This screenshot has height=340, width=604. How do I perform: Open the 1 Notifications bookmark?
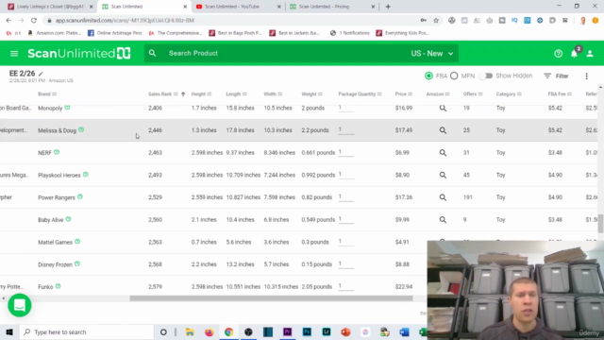(x=350, y=33)
